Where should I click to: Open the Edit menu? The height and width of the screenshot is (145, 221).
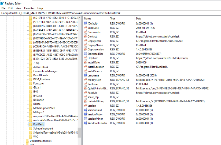10,8
